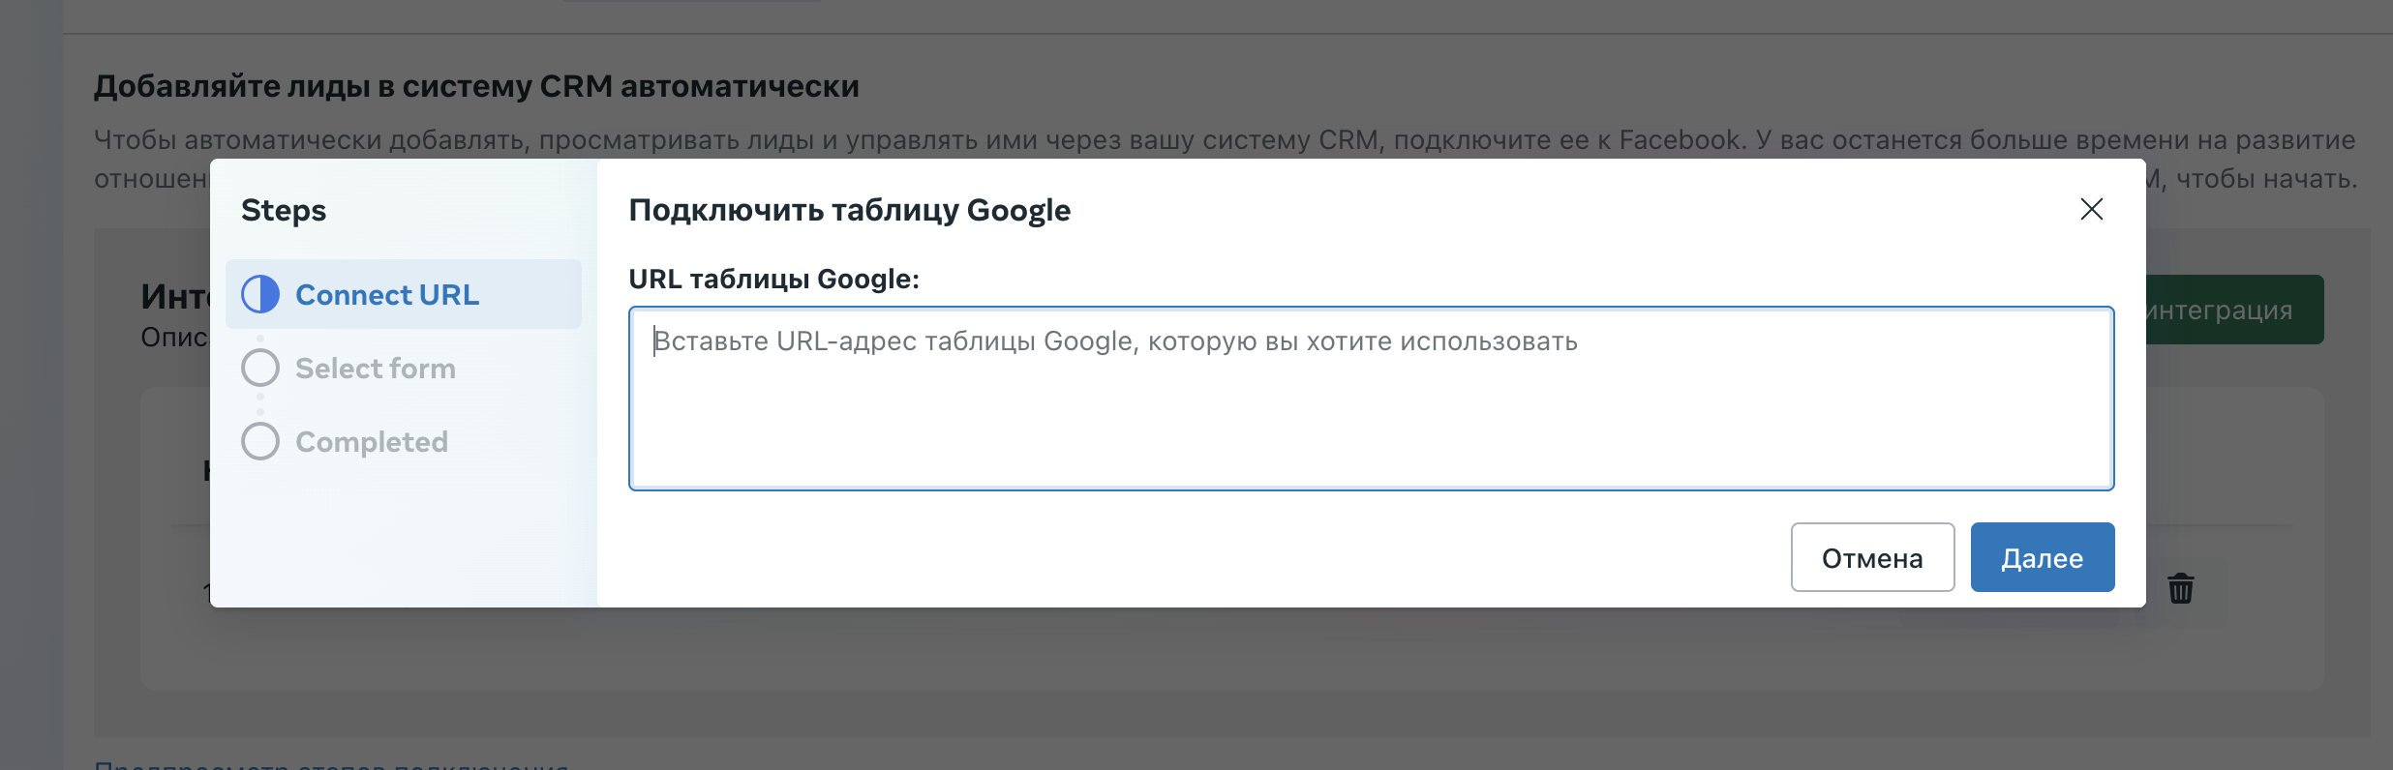The width and height of the screenshot is (2393, 770).
Task: Go to the Select form step label
Action: tap(375, 368)
